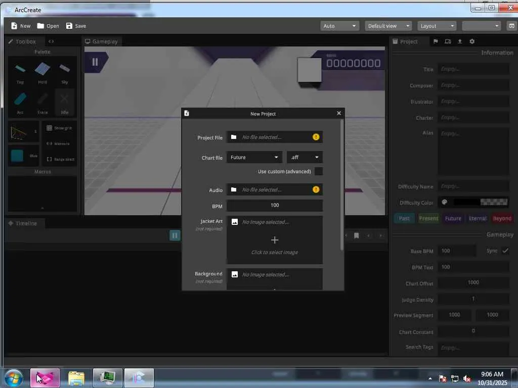Screen dimensions: 518x388
Task: Click Open in the top toolbar
Action: coord(48,26)
